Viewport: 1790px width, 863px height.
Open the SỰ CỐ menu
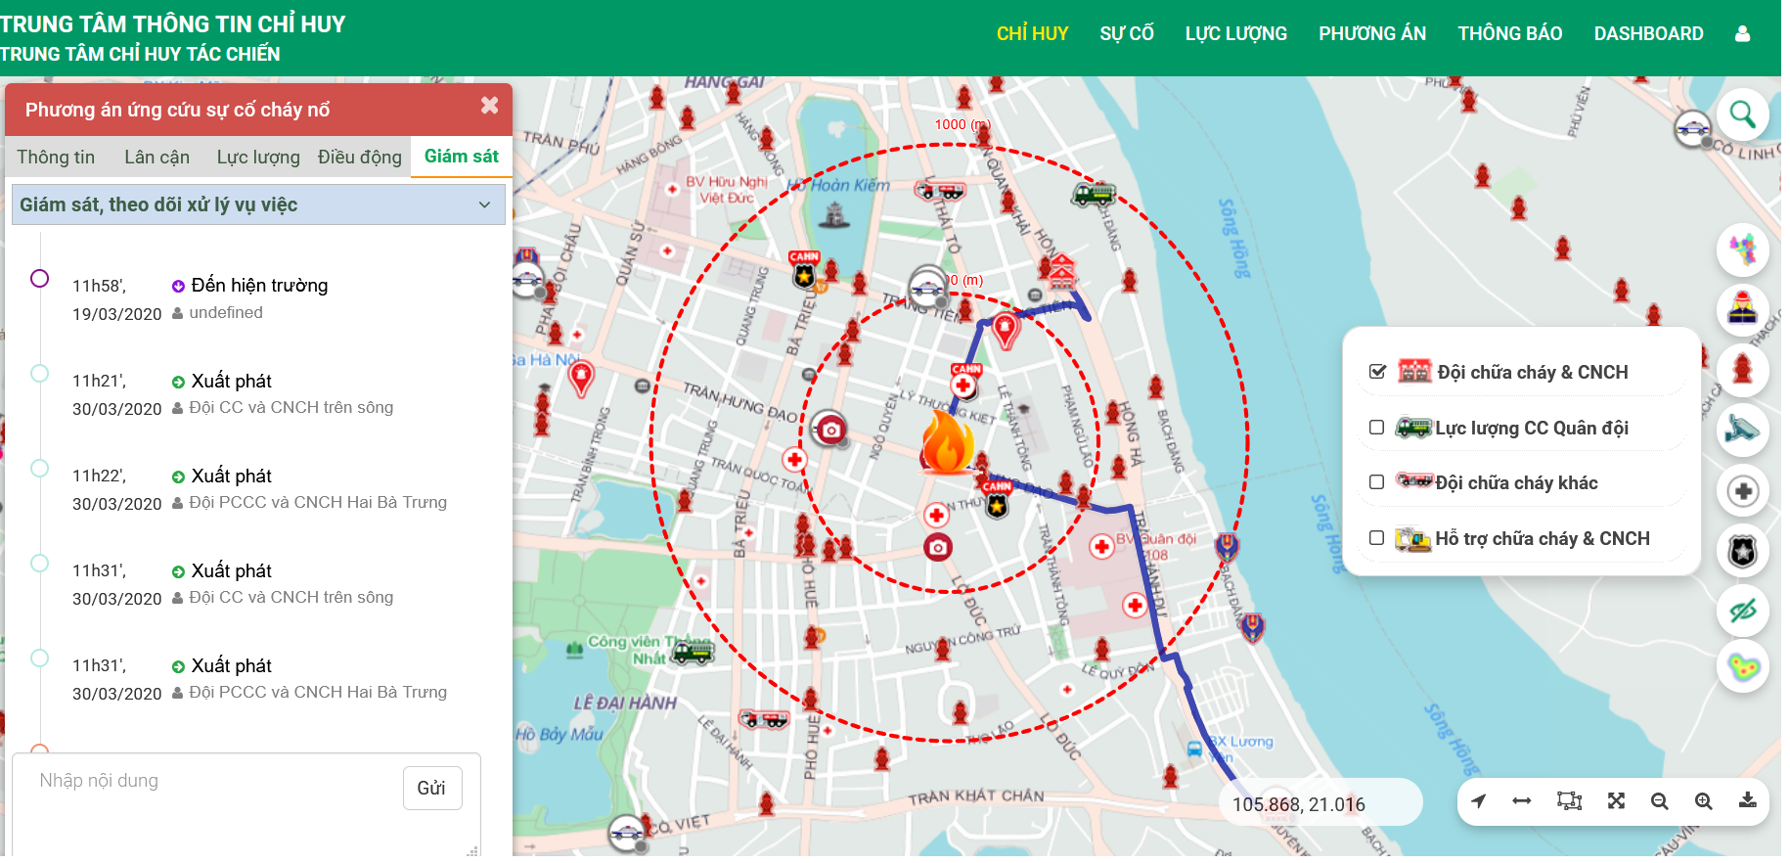1126,34
